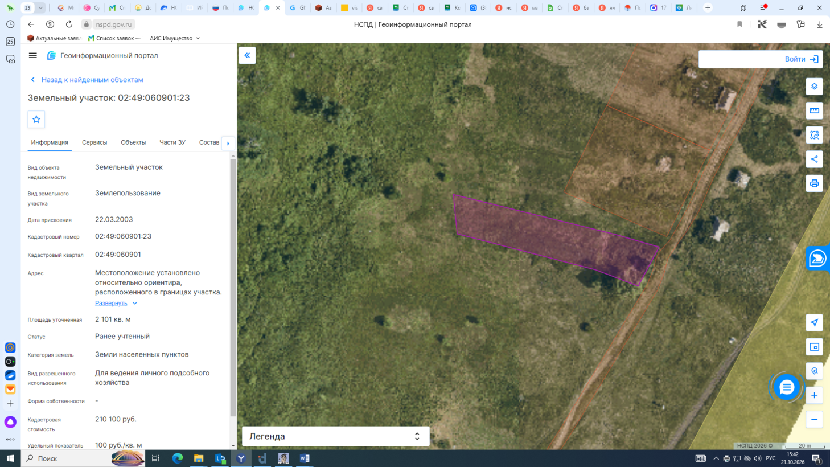Open the Актуальные заявки bookmark

click(x=55, y=38)
